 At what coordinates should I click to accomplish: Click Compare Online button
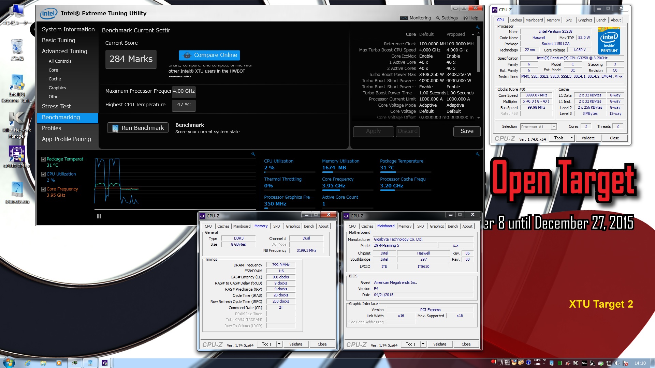tap(209, 55)
